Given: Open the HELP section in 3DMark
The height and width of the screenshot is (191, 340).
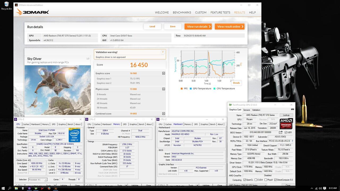Looking at the screenshot, I should (x=252, y=12).
